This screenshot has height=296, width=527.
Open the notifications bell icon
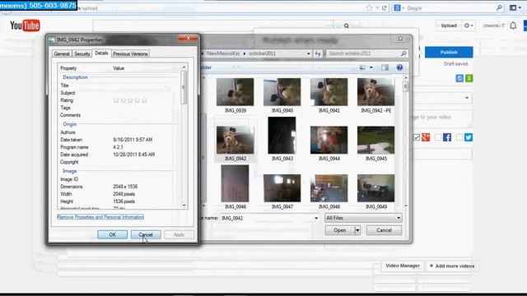[x=513, y=25]
